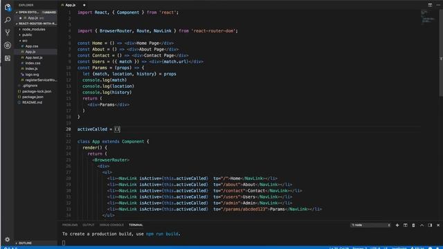Open the Extensions view in activity bar
Screen dimensions: 443x249
pos(8,58)
